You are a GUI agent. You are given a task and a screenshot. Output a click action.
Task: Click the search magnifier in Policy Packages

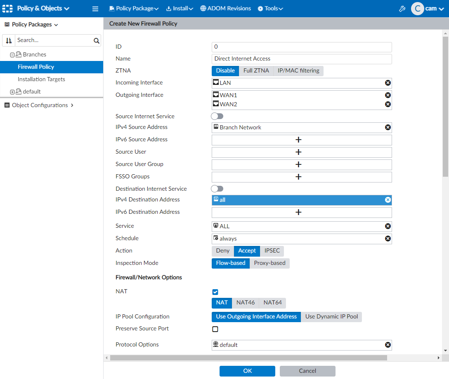click(96, 40)
